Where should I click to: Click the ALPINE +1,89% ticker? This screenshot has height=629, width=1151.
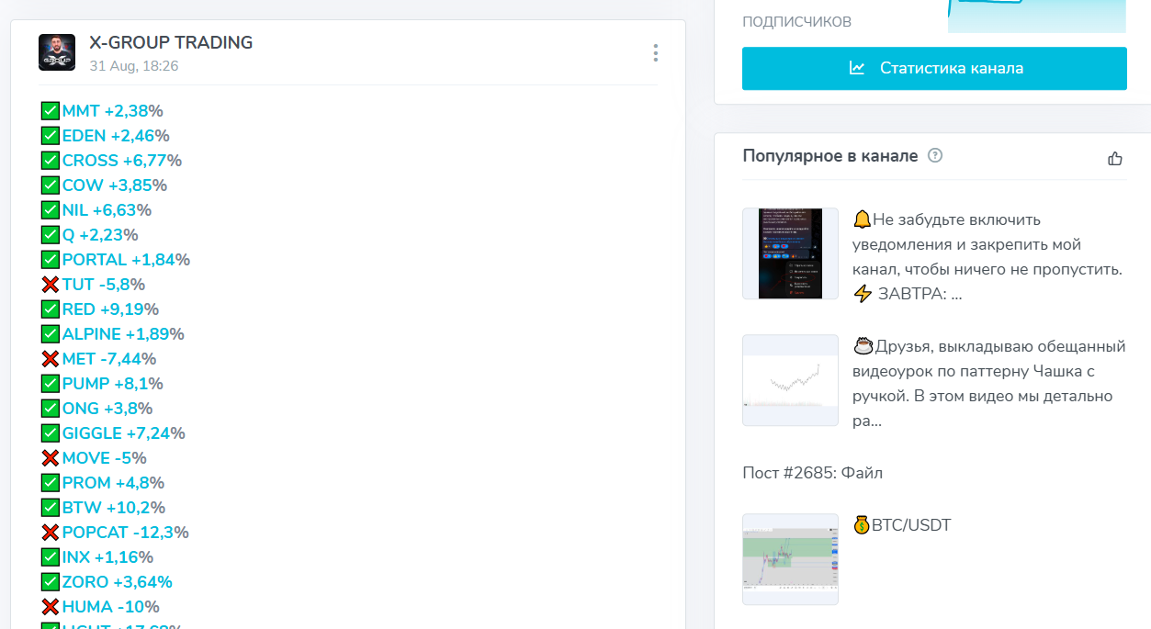pos(123,334)
